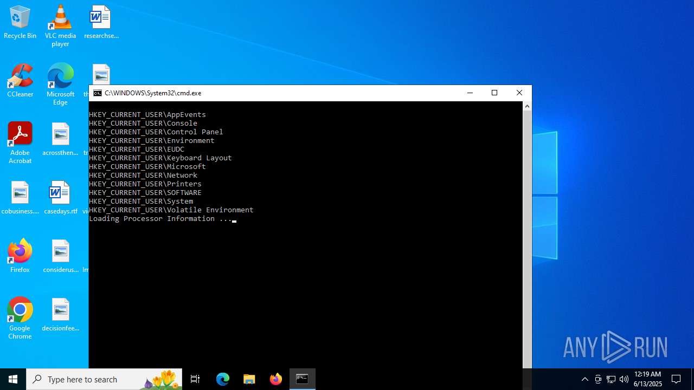Click the cmd.exe window title text
Screen dimensions: 694x390
click(153, 93)
